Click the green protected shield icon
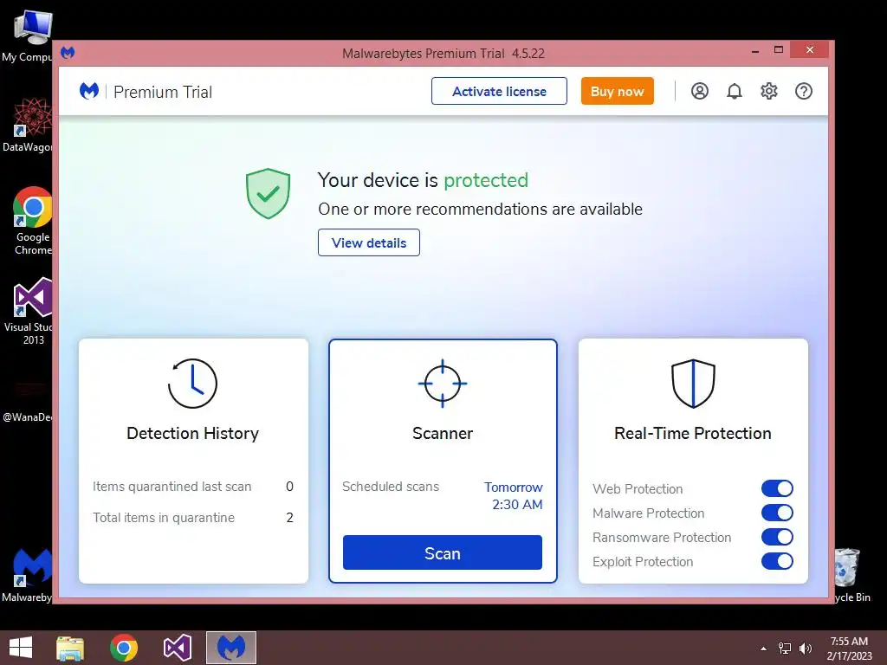The width and height of the screenshot is (887, 665). coord(269,193)
